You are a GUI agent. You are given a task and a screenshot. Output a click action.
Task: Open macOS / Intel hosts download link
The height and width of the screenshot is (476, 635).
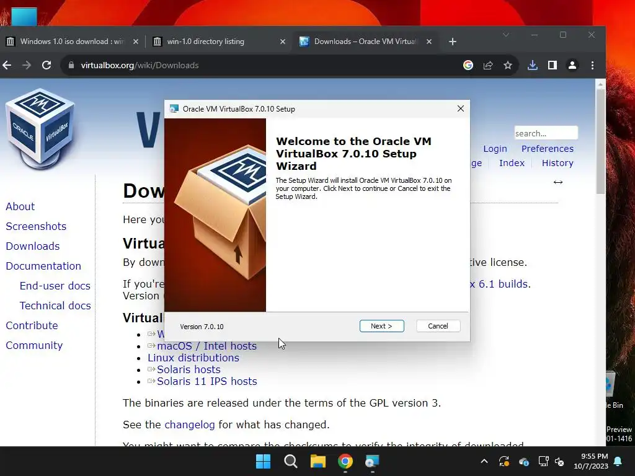(206, 346)
